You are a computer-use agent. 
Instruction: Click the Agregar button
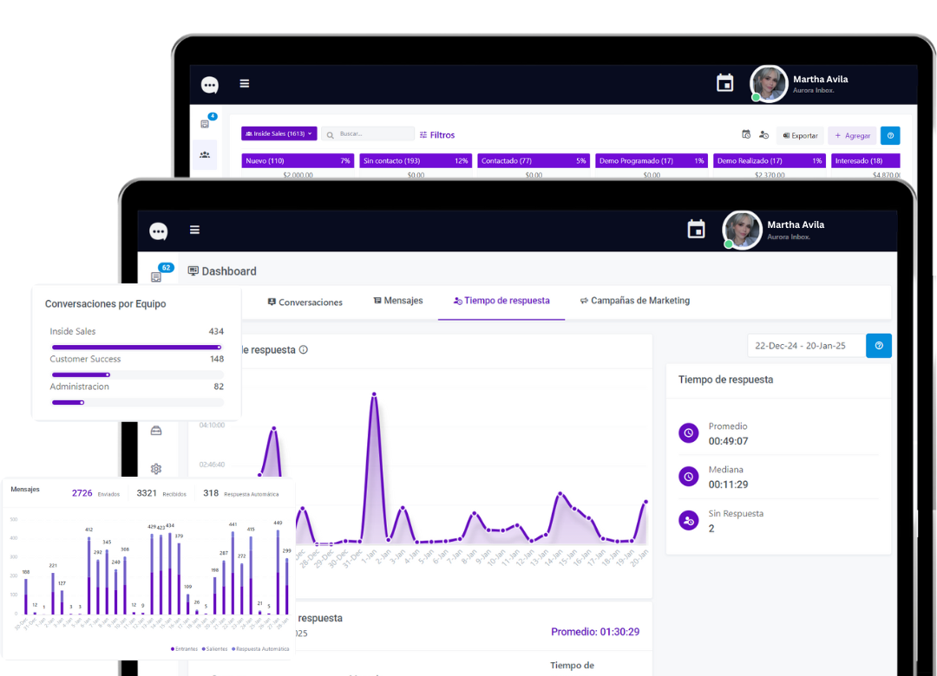pos(852,135)
